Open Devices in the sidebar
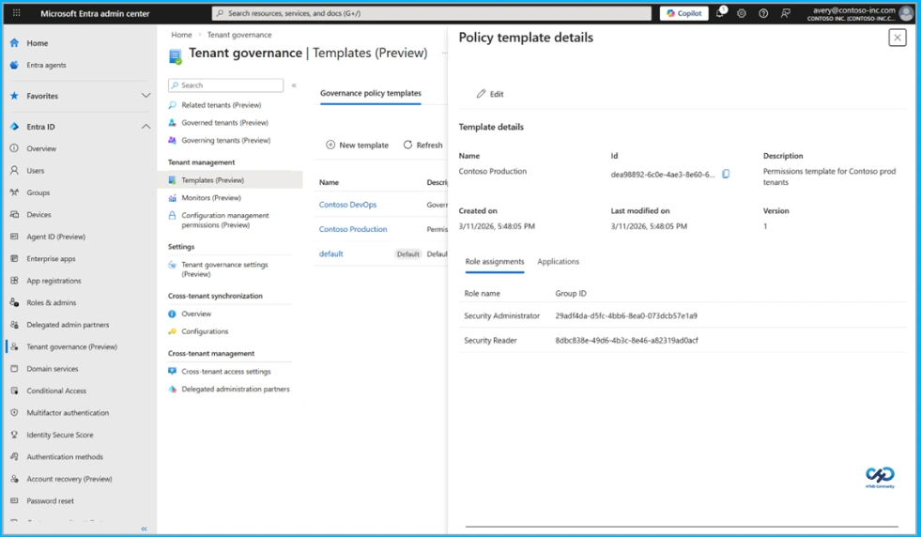The height and width of the screenshot is (537, 921). pos(38,214)
